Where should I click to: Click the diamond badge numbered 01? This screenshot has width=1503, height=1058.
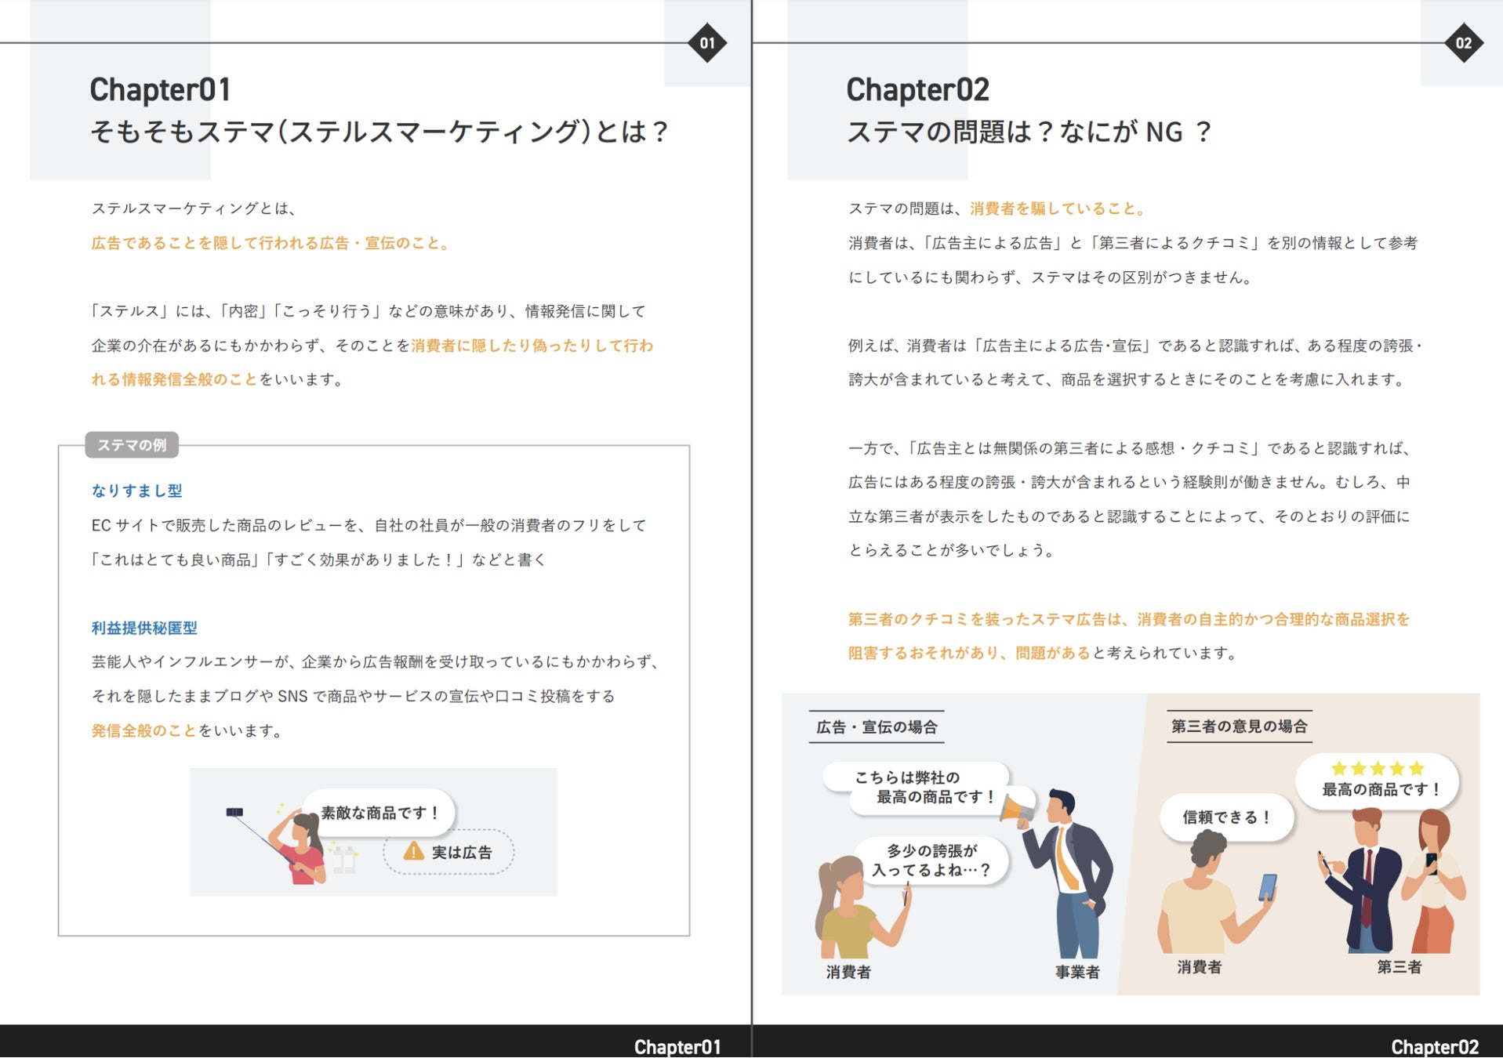point(707,43)
